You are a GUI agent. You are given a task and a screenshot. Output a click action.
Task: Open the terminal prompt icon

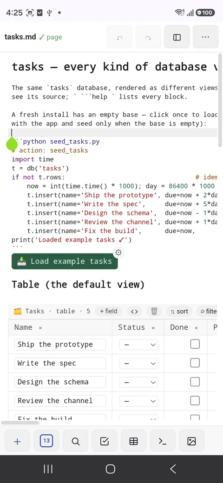click(162, 441)
